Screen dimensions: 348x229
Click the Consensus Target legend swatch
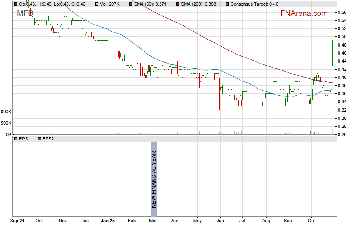tap(228, 4)
